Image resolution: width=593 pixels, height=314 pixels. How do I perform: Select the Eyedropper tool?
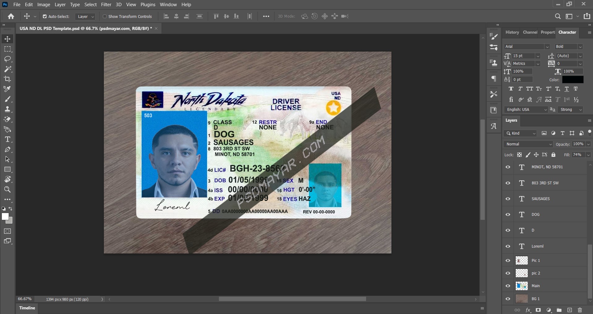(x=7, y=89)
